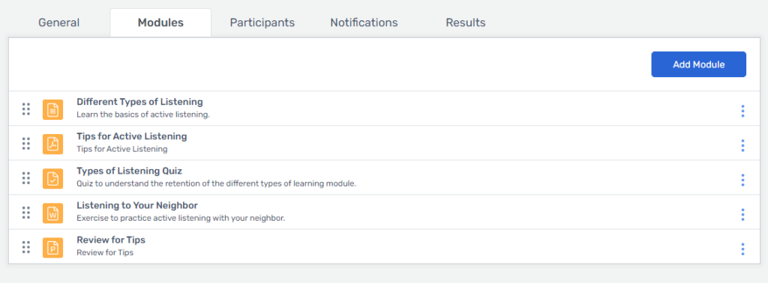Viewport: 768px width, 283px height.
Task: Open kebab menu for Types of Listening Quiz
Action: click(742, 180)
